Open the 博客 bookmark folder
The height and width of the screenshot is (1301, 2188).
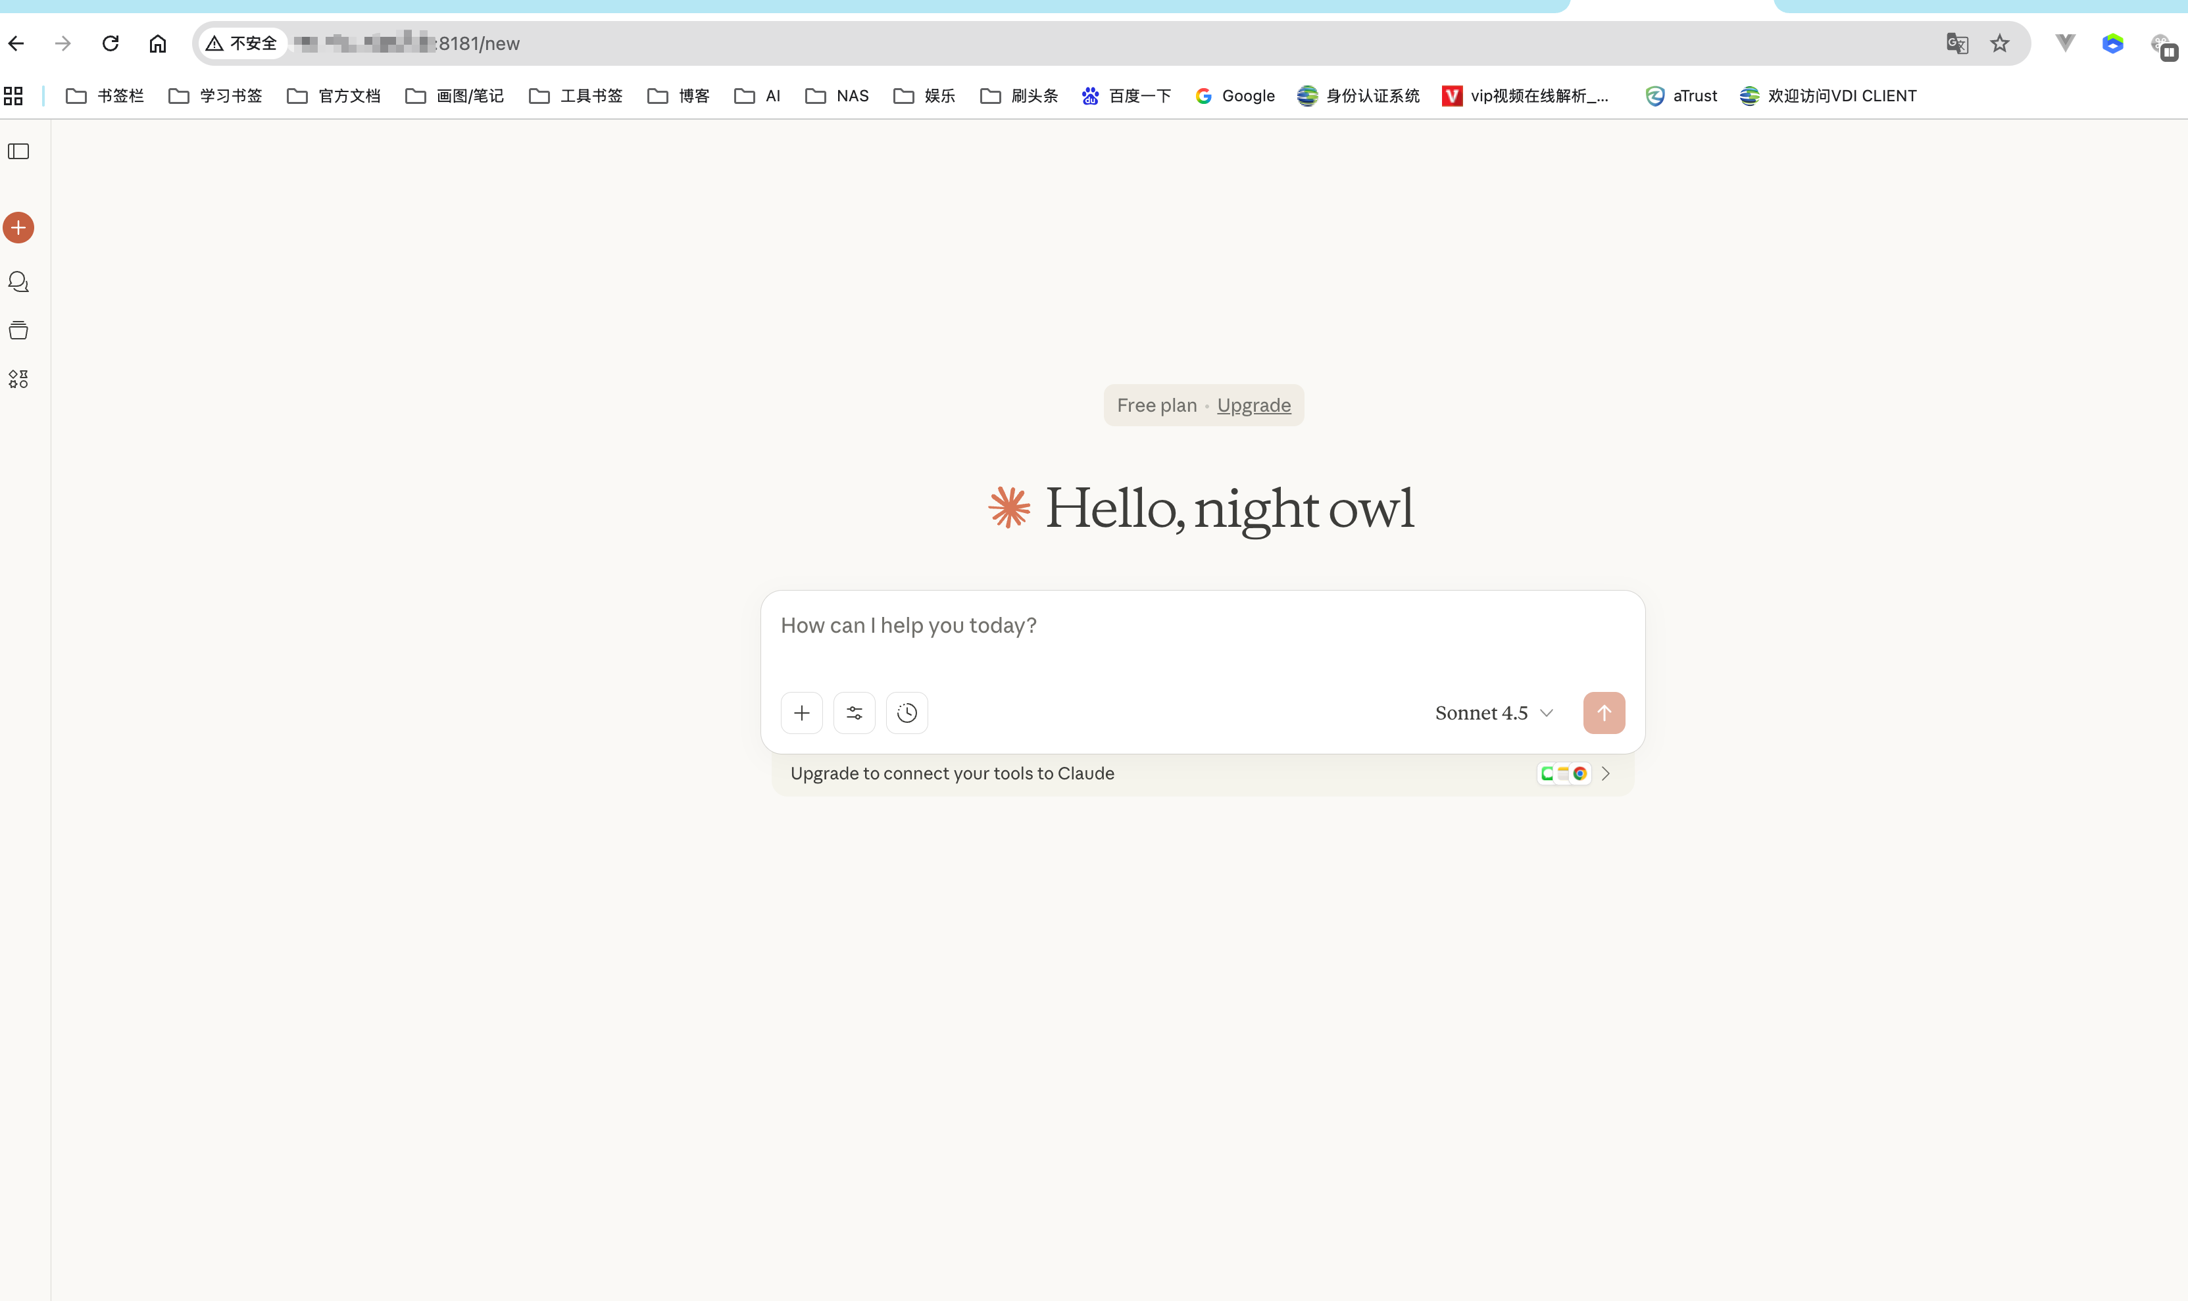678,95
